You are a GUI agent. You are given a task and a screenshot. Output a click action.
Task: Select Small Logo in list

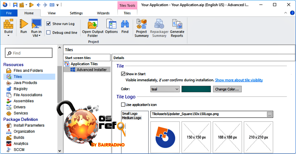(130, 114)
